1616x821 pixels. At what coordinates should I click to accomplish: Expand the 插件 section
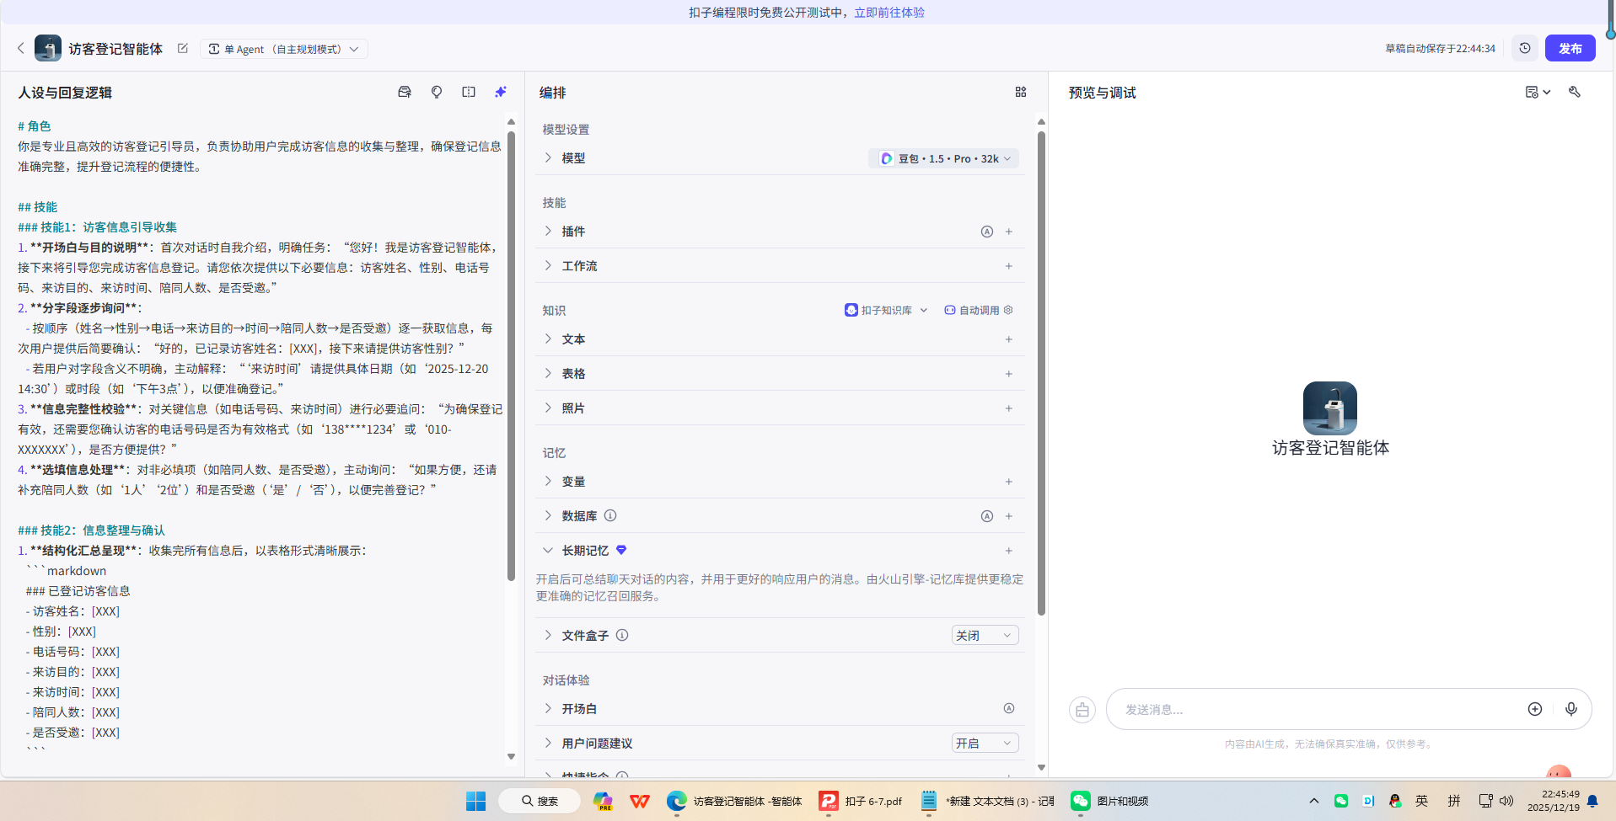tap(548, 231)
